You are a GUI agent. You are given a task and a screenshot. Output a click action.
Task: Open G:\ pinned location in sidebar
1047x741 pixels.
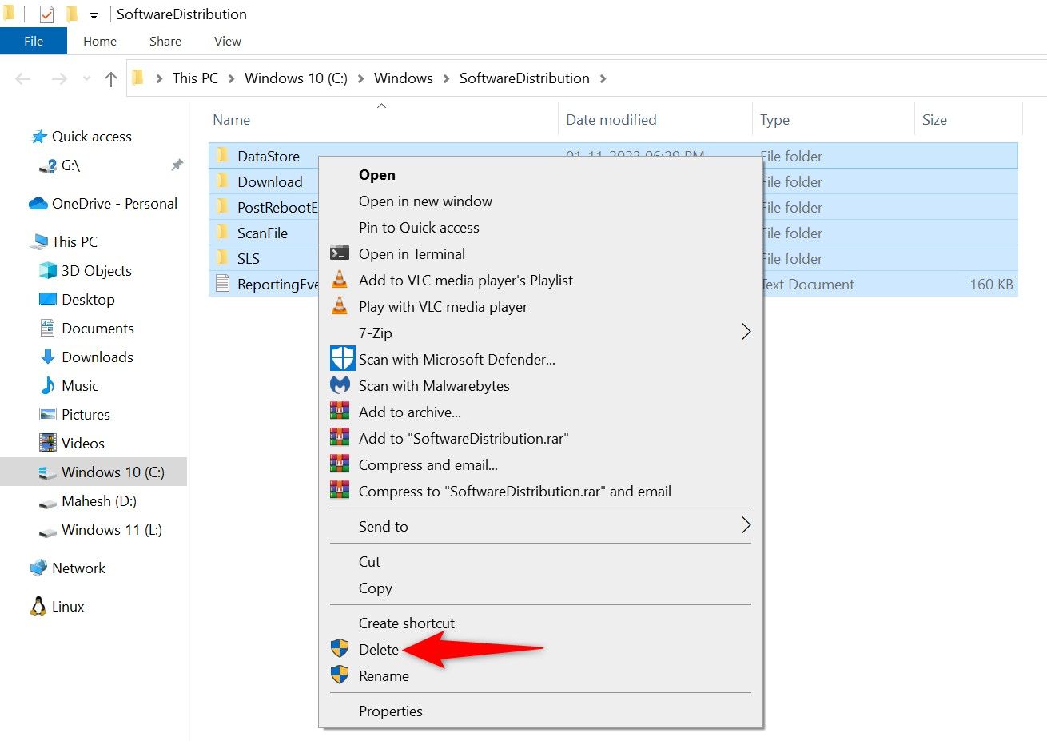coord(71,165)
